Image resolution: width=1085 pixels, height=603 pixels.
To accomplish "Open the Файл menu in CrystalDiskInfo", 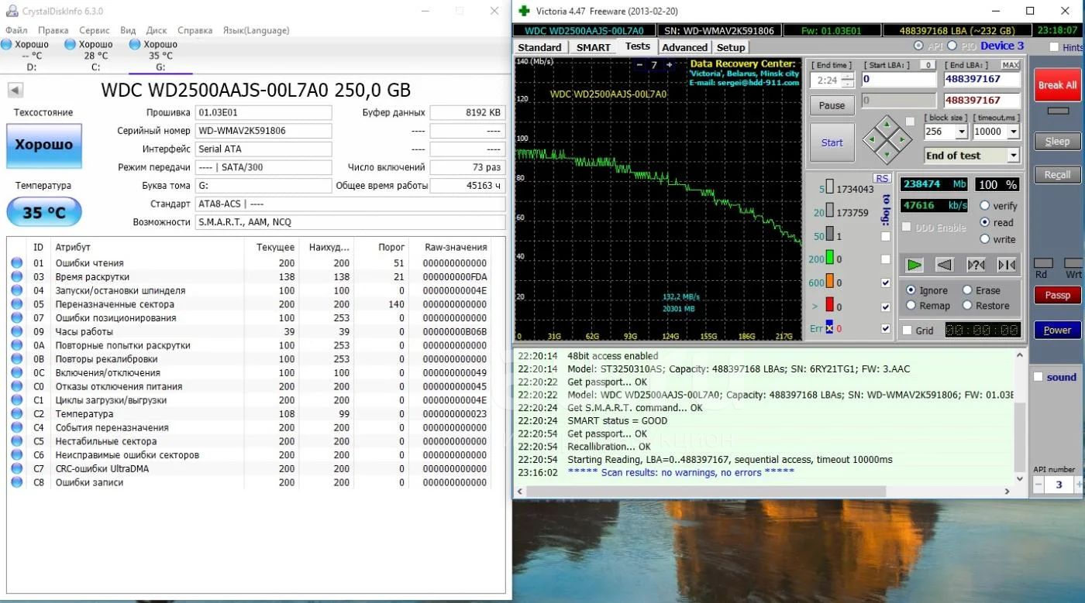I will pos(16,30).
